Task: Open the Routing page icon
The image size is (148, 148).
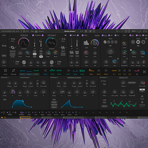Action: (x=13, y=71)
